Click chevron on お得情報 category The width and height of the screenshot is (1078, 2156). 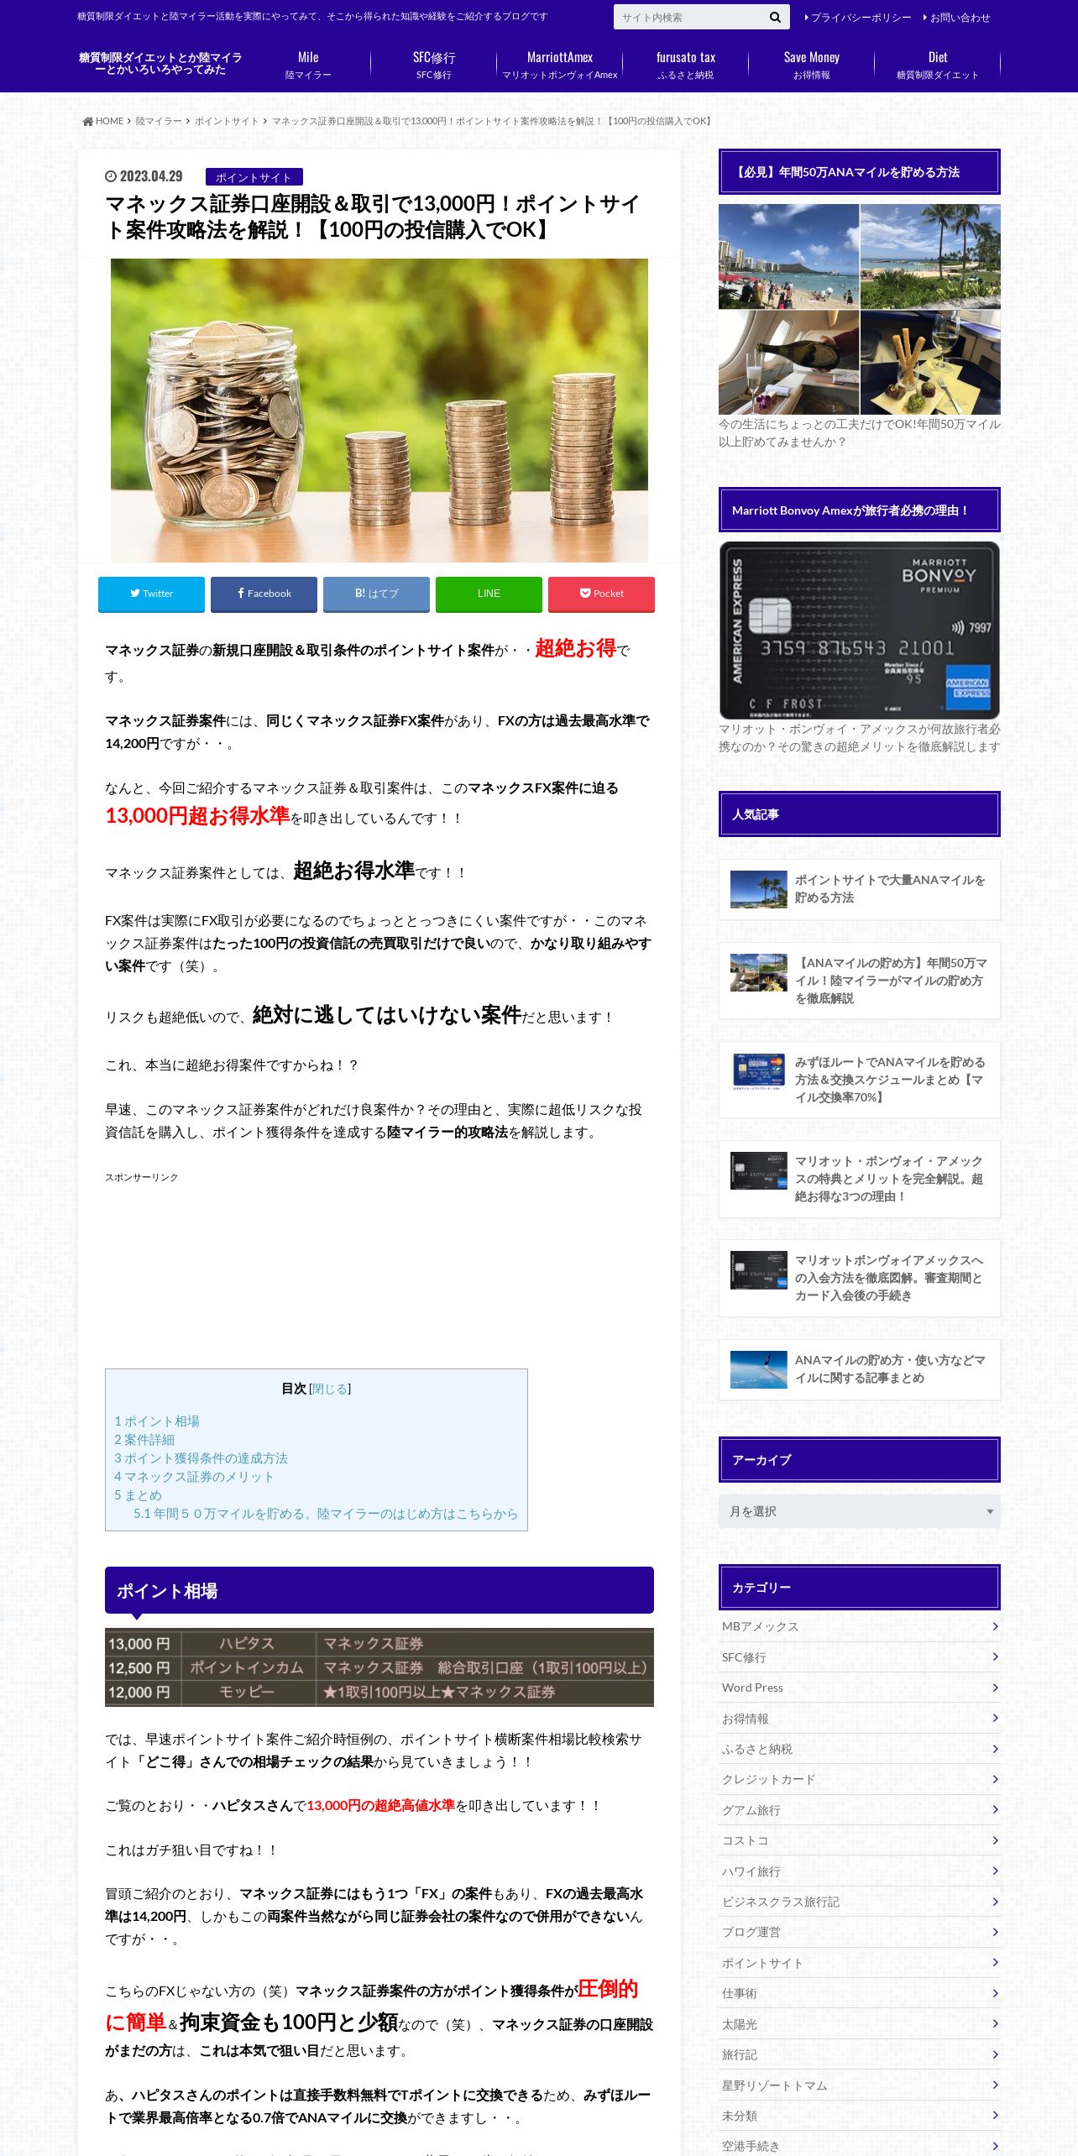coord(995,1718)
